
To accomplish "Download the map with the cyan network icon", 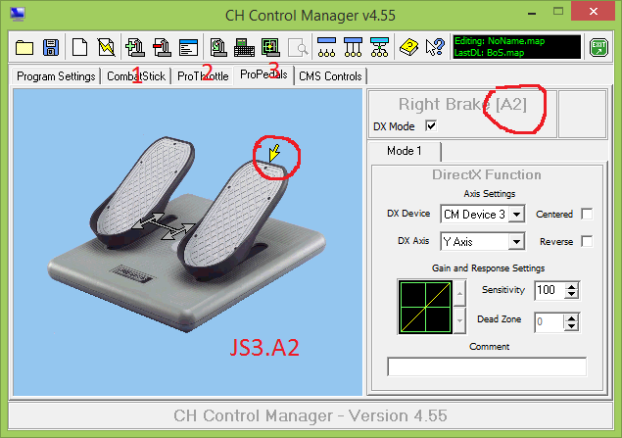I will pos(380,47).
